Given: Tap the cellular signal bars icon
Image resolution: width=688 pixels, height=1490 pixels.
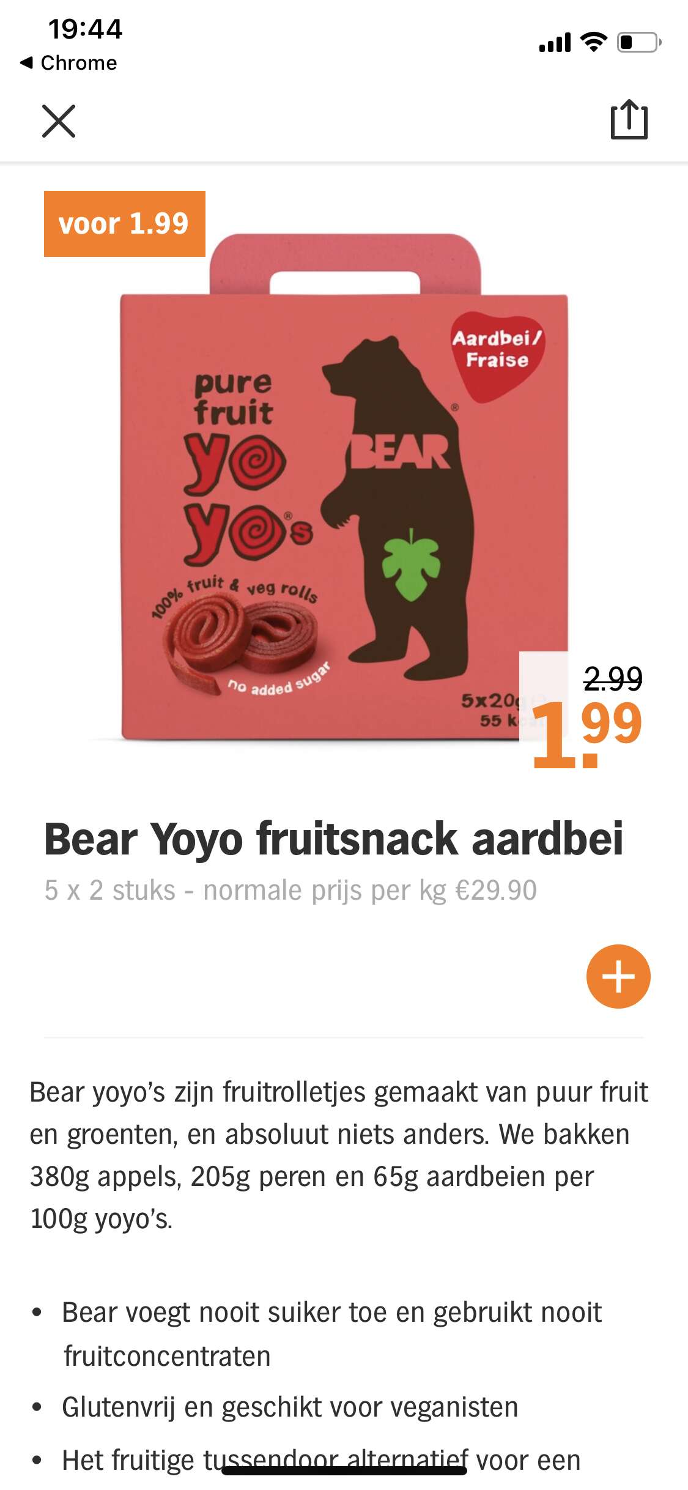Looking at the screenshot, I should coord(555,42).
